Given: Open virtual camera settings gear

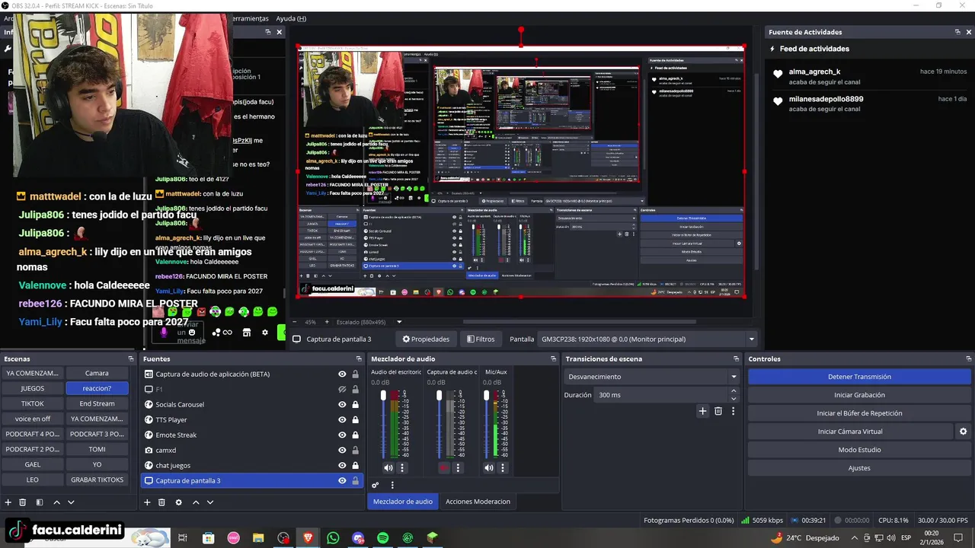Looking at the screenshot, I should (963, 432).
